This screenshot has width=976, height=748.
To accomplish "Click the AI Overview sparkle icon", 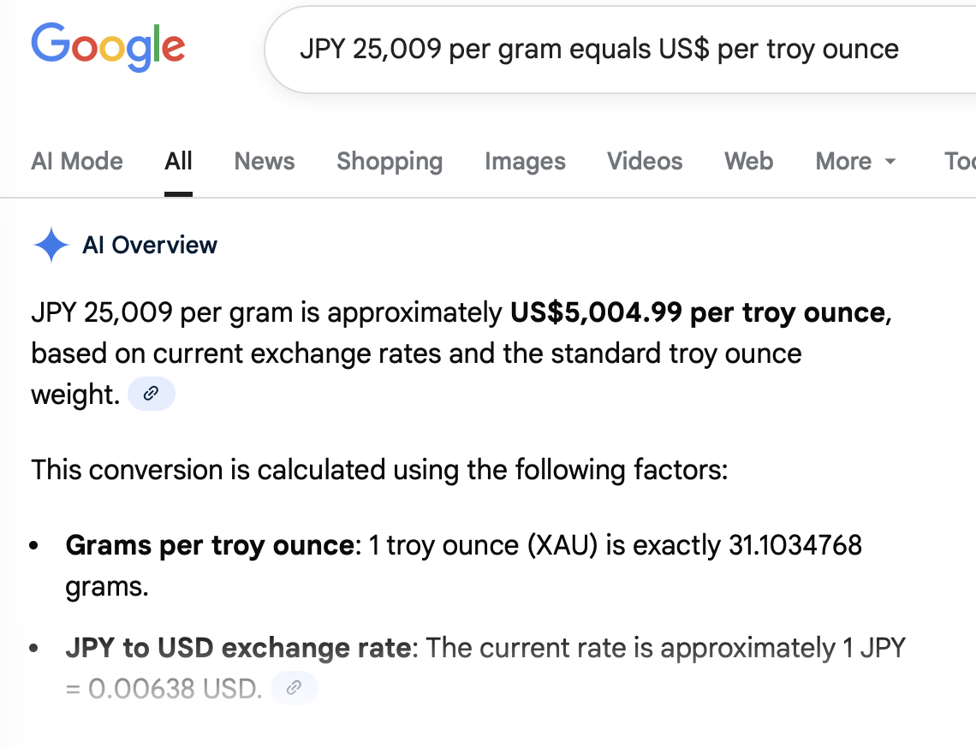I will pos(51,246).
